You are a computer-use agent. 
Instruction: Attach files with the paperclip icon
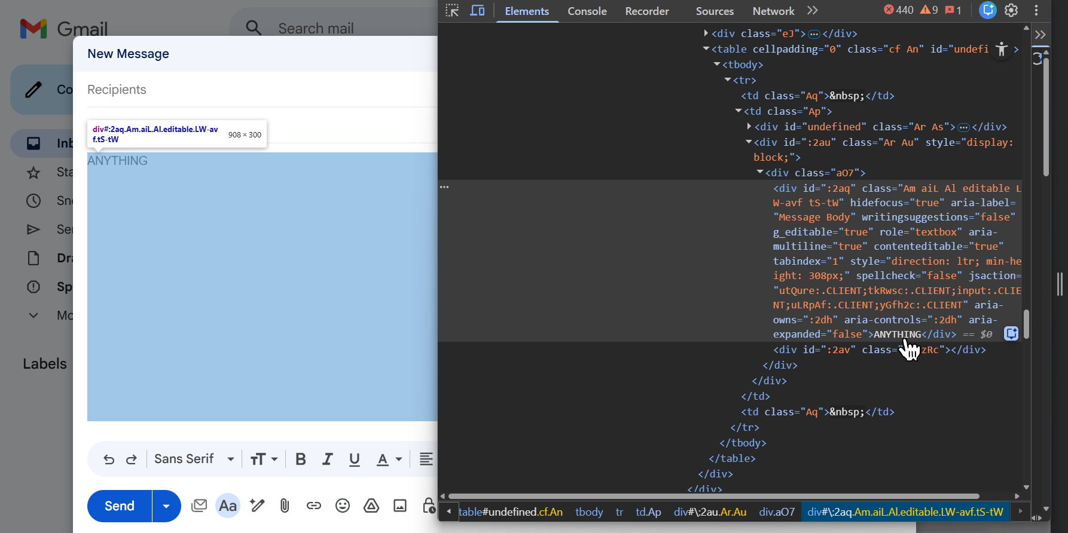coord(285,506)
